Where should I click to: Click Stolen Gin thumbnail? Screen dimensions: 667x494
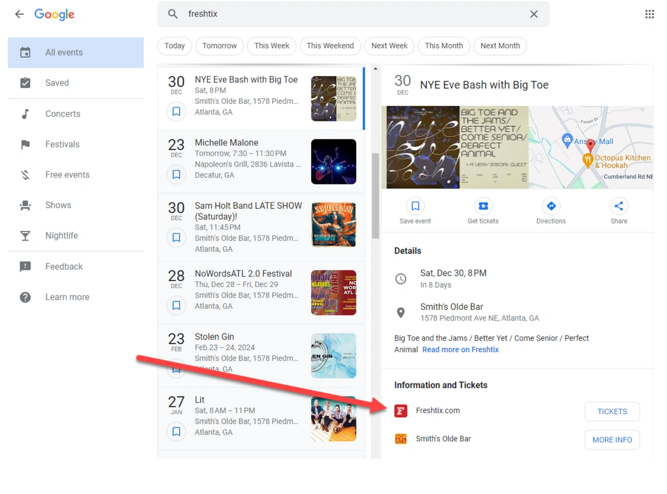pyautogui.click(x=333, y=356)
